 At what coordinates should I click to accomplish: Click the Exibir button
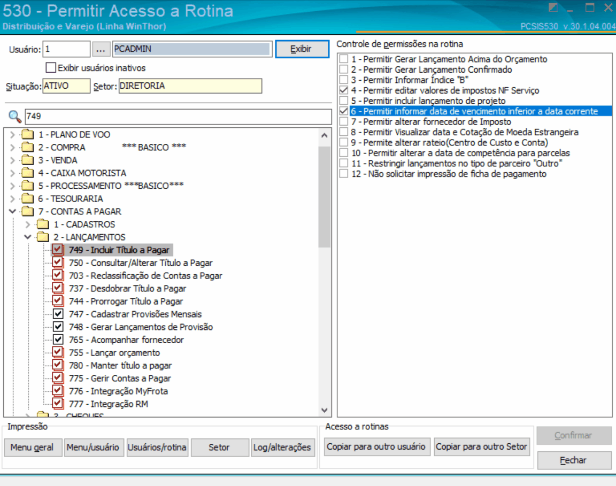[302, 49]
